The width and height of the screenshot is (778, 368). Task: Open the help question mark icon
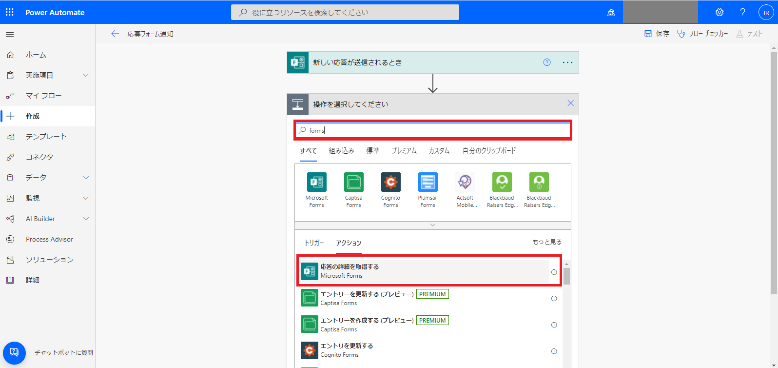742,12
